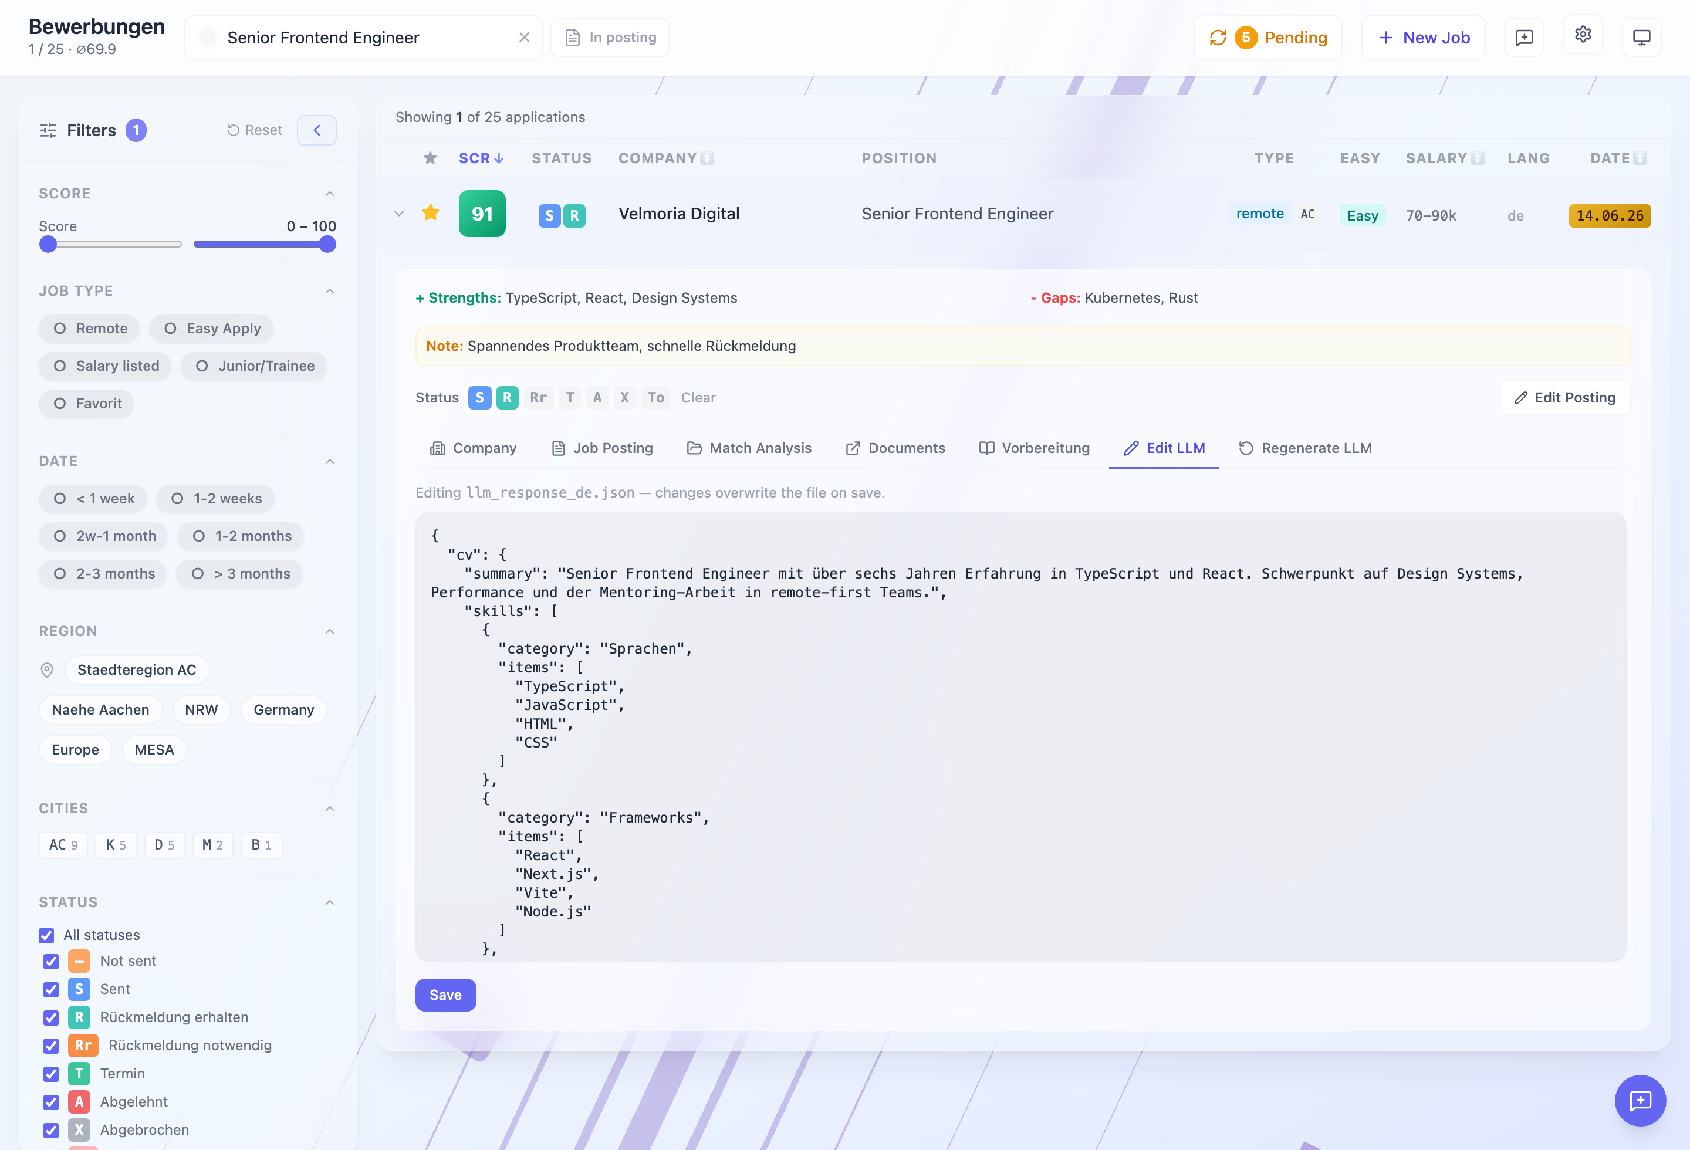Click the Senior Frontend Engineer search field
Viewport: 1690px width, 1150px height.
(364, 37)
